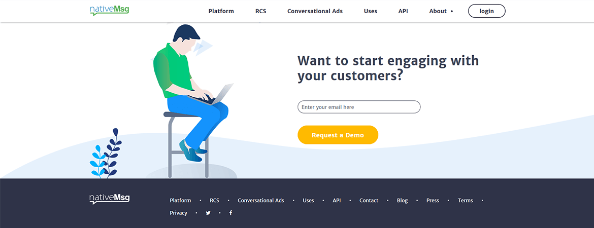594x228 pixels.
Task: Follow Conversational Ads footer link
Action: 261,201
